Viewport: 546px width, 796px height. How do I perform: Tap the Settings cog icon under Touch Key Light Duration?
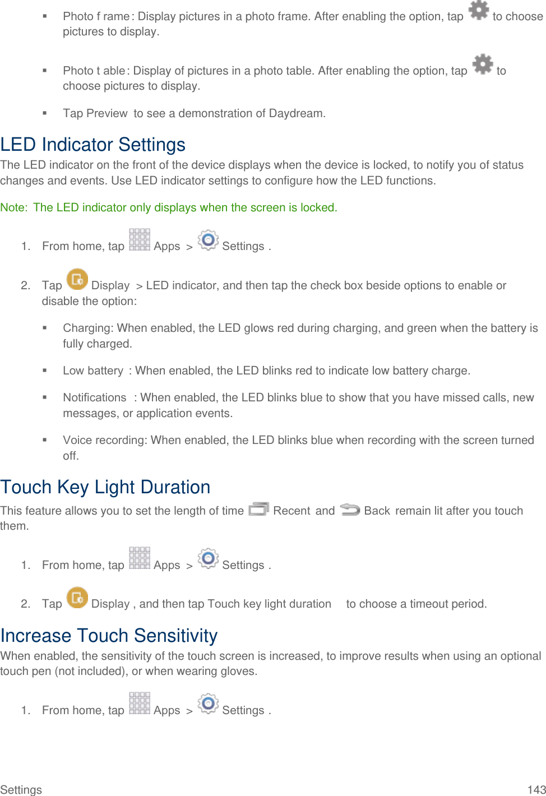[x=208, y=558]
